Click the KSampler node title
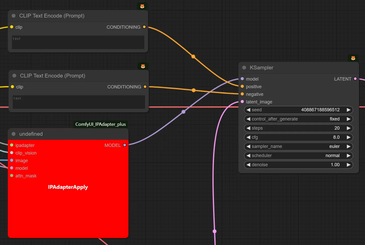The image size is (365, 245). click(261, 68)
